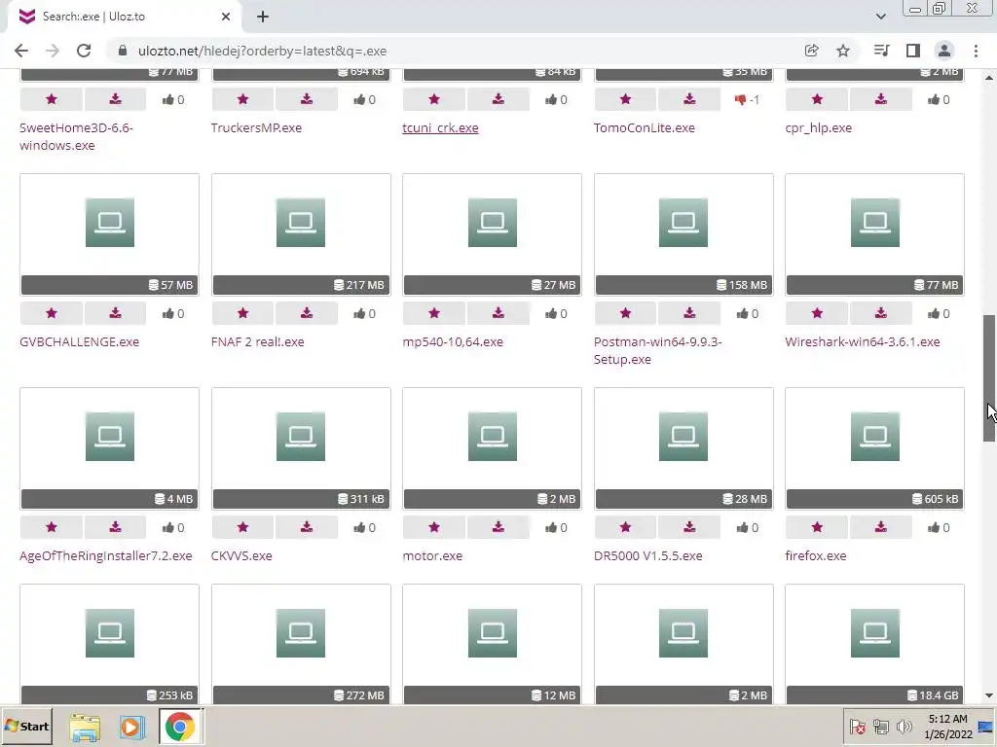
Task: Star the FNAF 2 real!.exe file
Action: coord(242,313)
